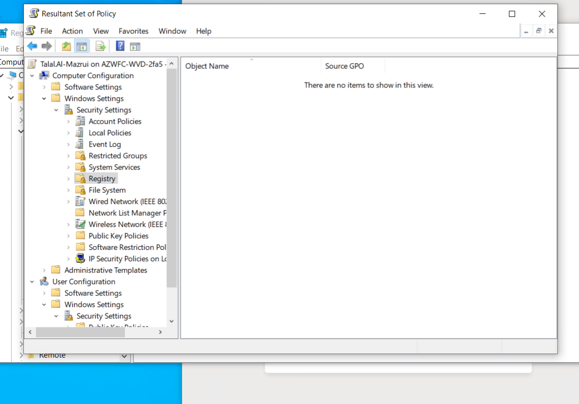Screen dimensions: 579x404
Task: Click the Back navigation arrow
Action: (x=32, y=46)
